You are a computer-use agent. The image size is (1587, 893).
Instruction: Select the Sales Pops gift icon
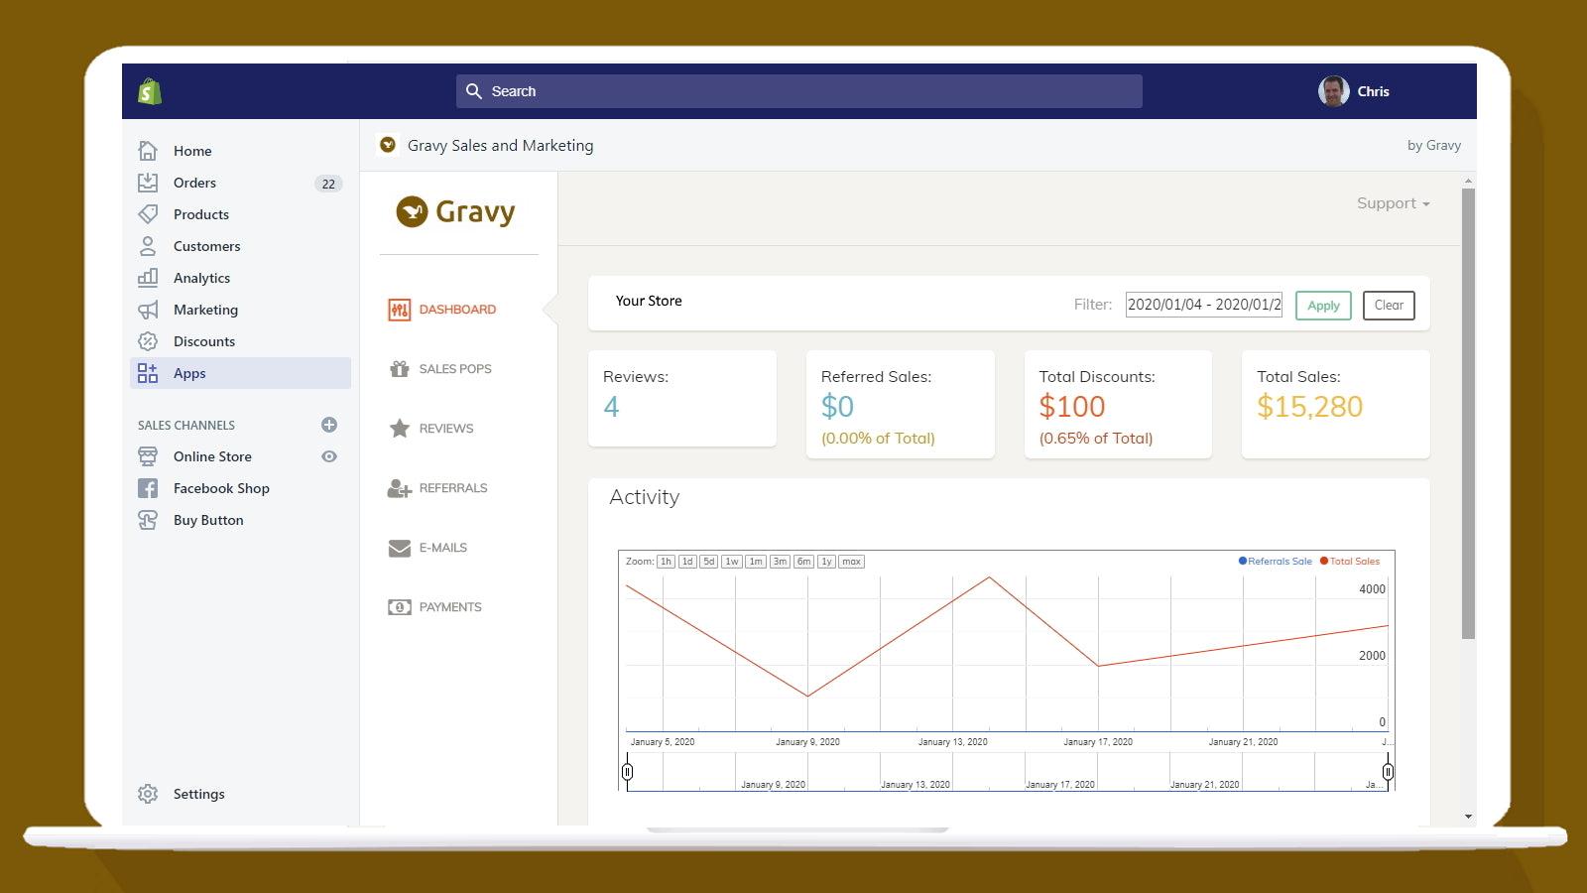[x=399, y=368]
